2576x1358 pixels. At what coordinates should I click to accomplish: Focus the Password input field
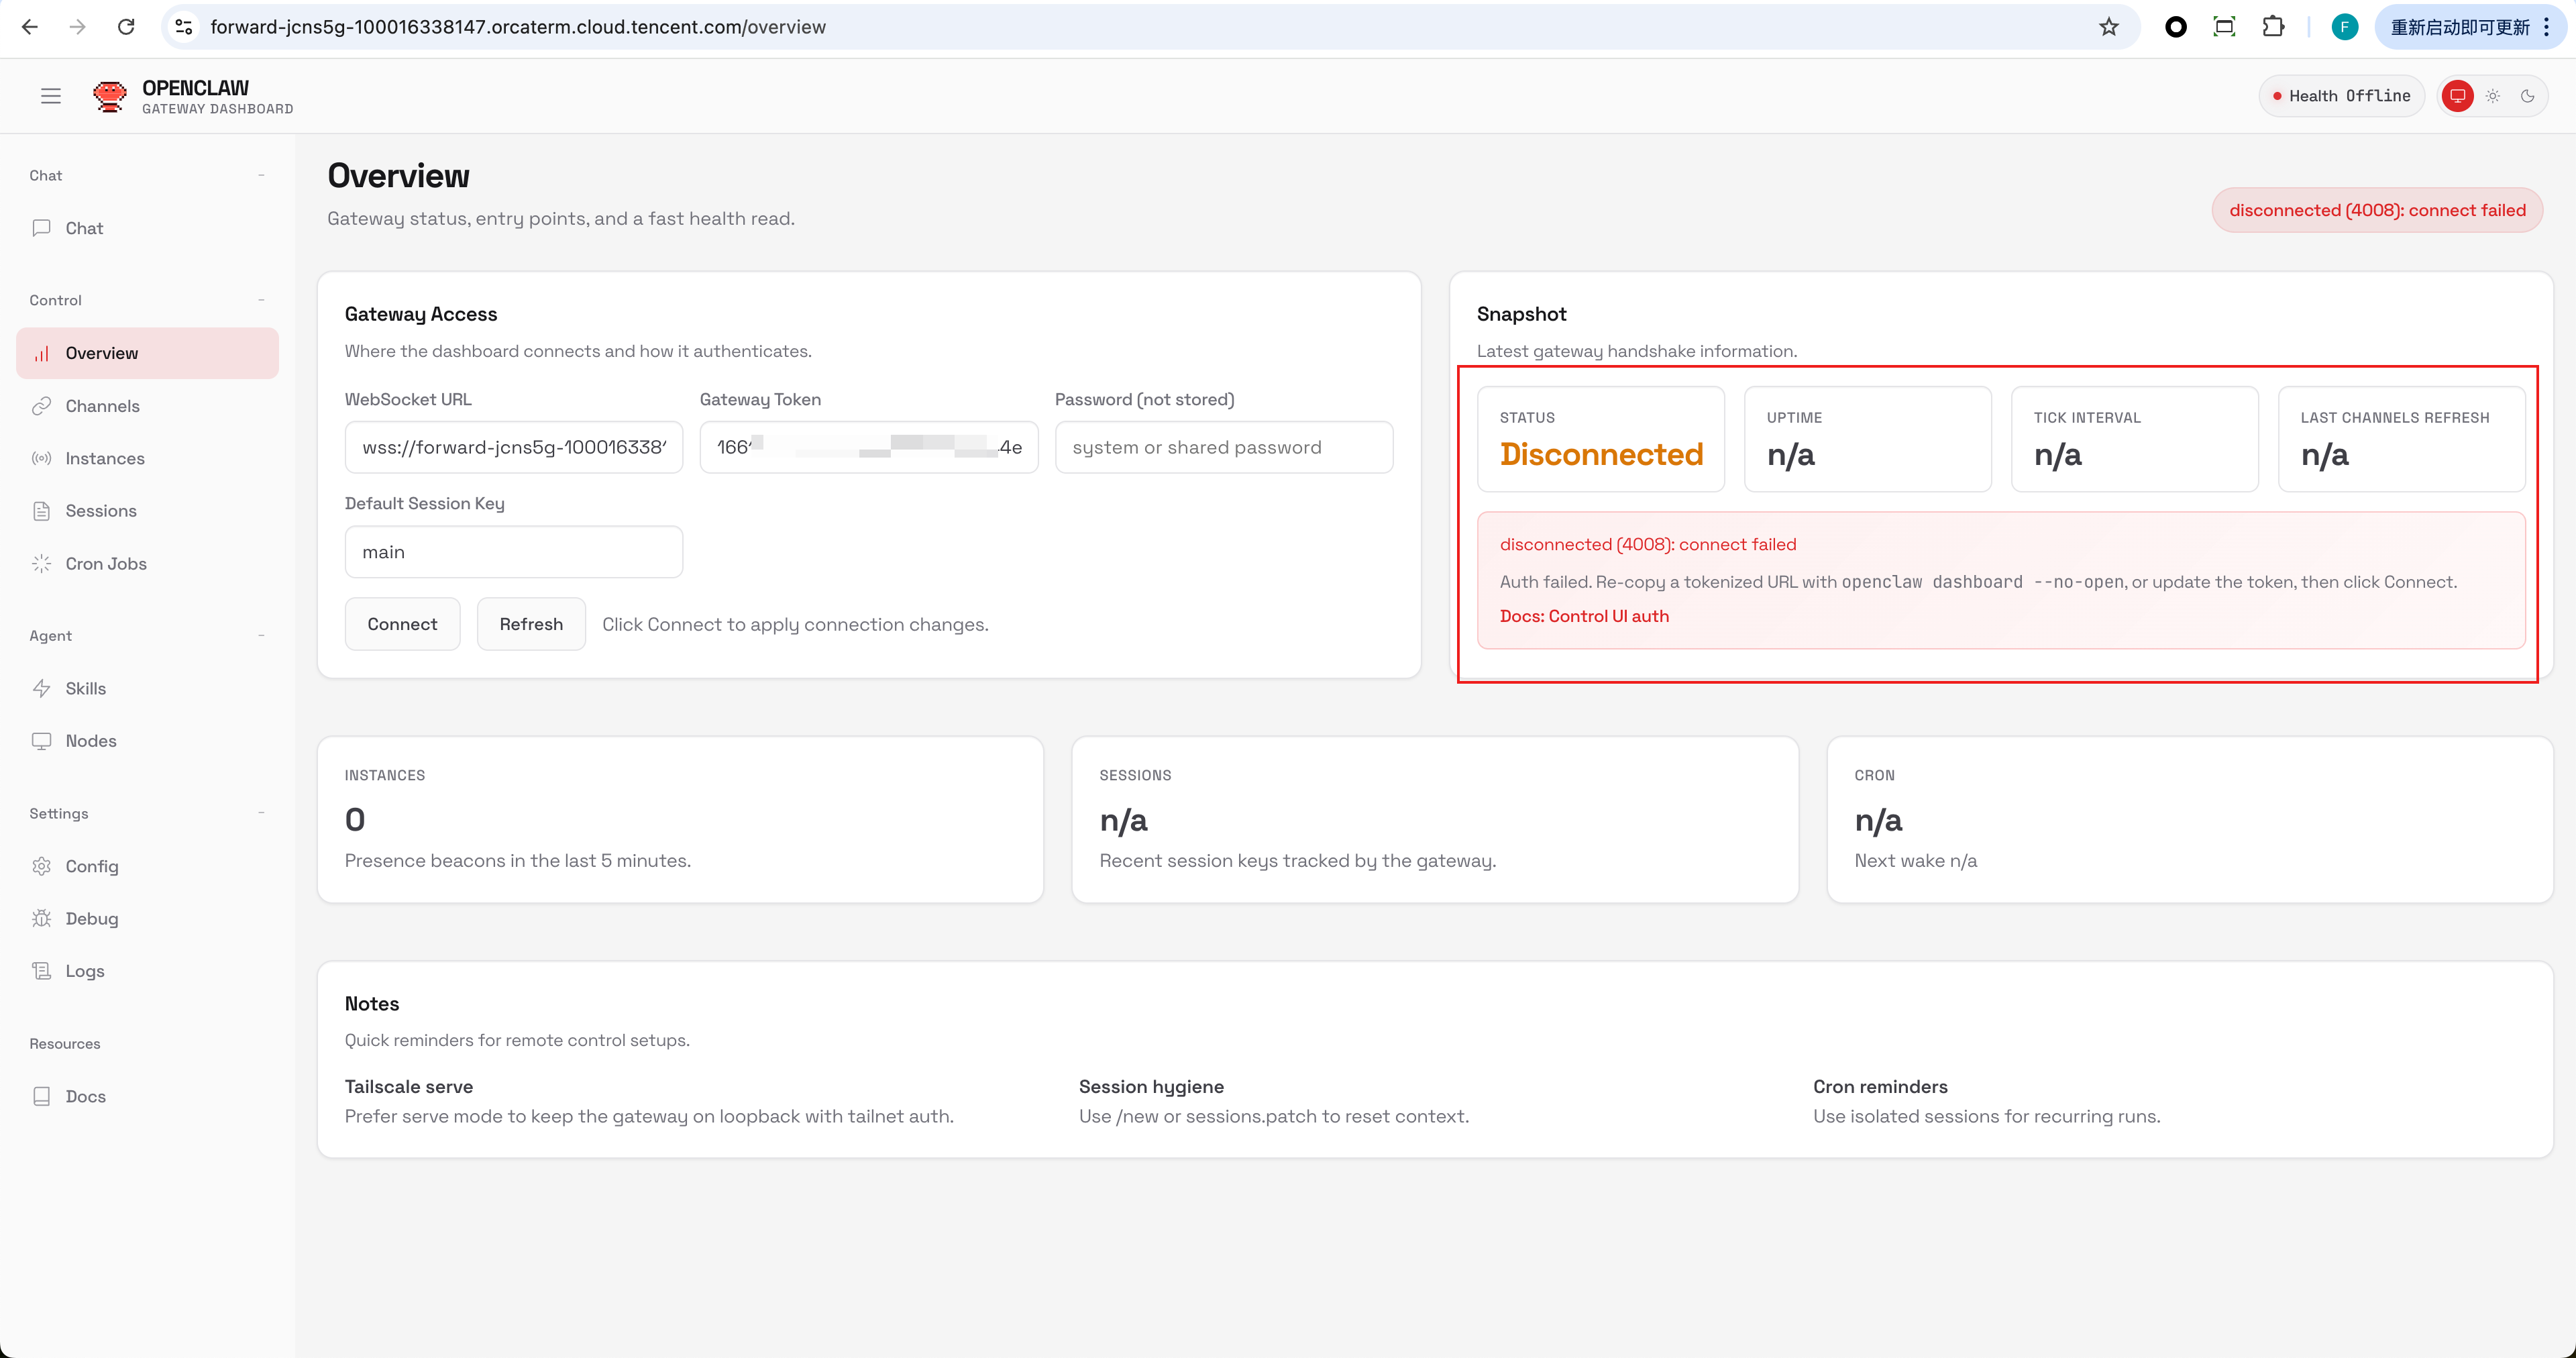(x=1223, y=447)
